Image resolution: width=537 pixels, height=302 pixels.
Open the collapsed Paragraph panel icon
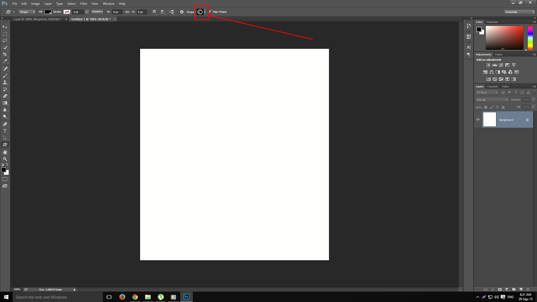[x=469, y=54]
